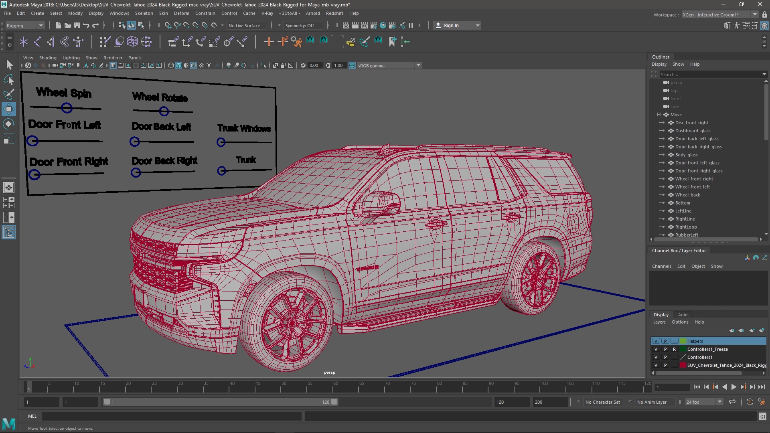
Task: Click the Undo arrow icon
Action: [x=86, y=25]
